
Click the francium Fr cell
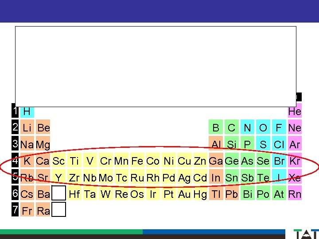pyautogui.click(x=27, y=209)
